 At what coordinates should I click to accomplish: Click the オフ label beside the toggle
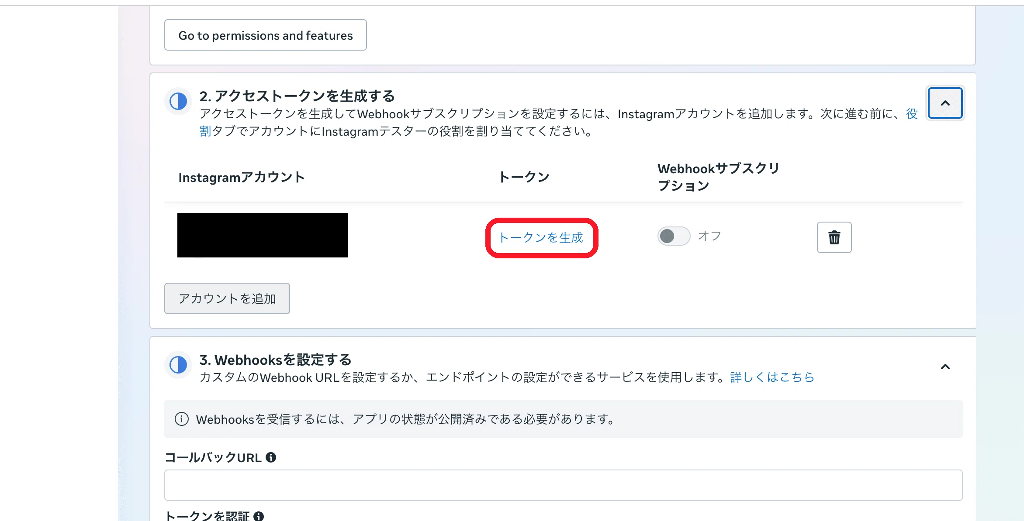click(709, 236)
